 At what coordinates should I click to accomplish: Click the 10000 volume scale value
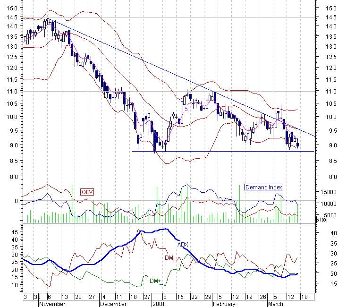(329, 204)
